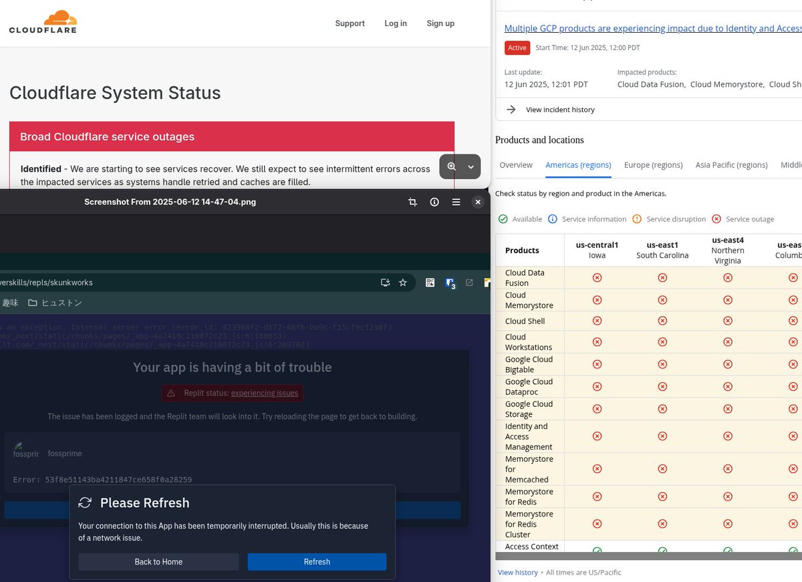The width and height of the screenshot is (802, 582).
Task: Click Identity and Access Management us-east1 outage icon
Action: point(662,436)
